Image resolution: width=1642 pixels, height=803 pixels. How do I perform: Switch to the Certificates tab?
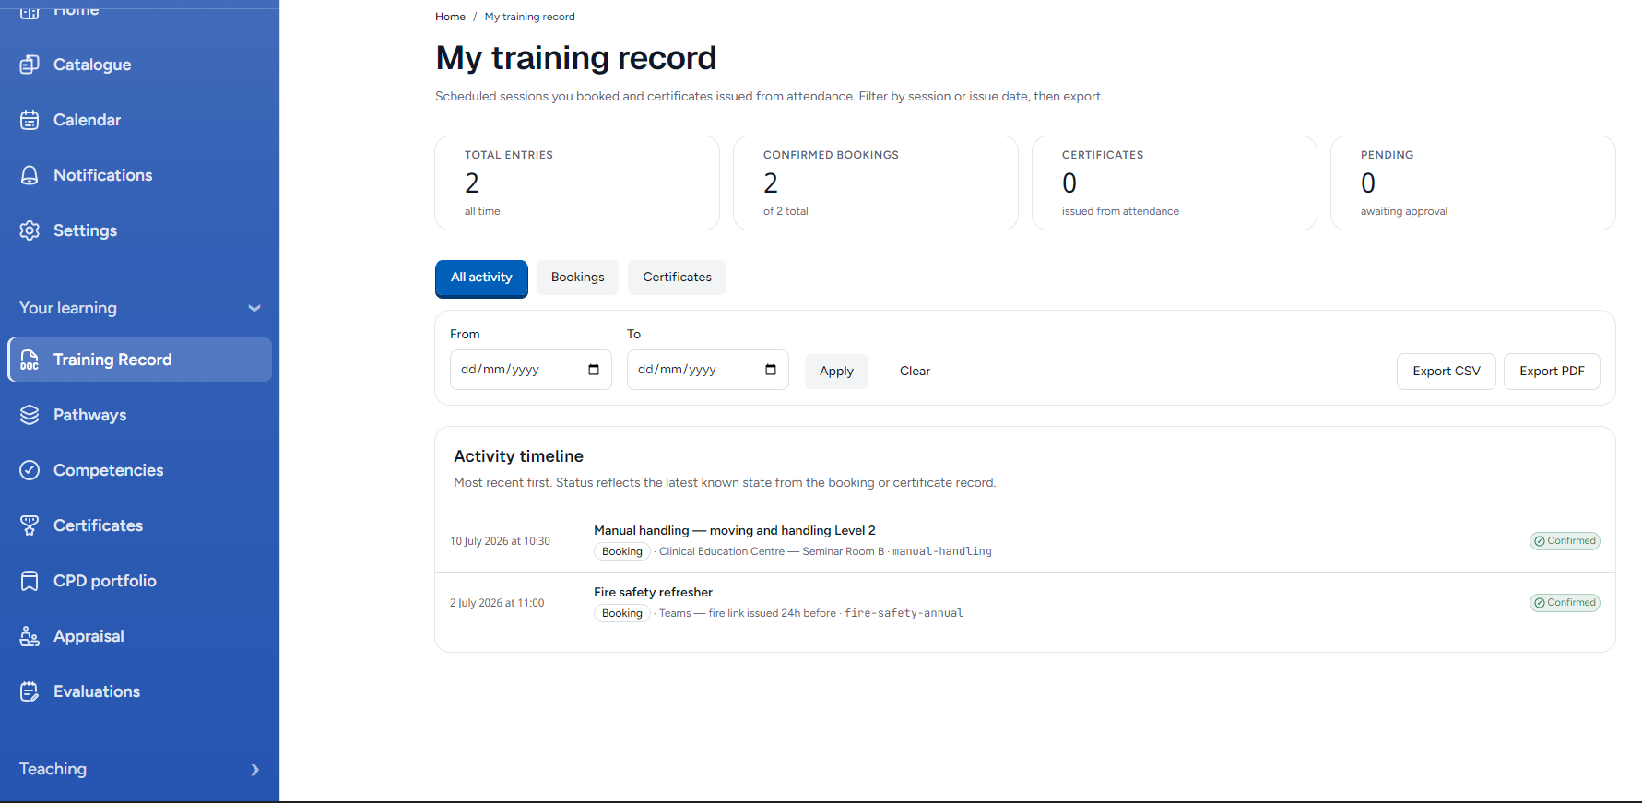677,278
